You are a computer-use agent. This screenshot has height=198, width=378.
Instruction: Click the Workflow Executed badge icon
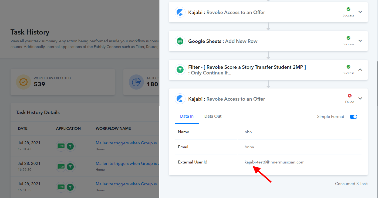23,82
